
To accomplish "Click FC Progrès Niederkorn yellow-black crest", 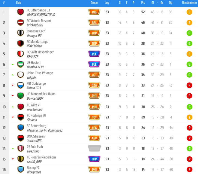I will tap(21, 159).
